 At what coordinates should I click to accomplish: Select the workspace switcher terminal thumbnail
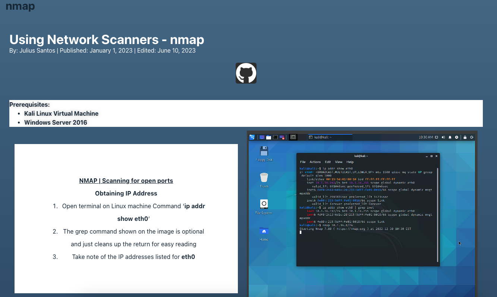(x=293, y=137)
